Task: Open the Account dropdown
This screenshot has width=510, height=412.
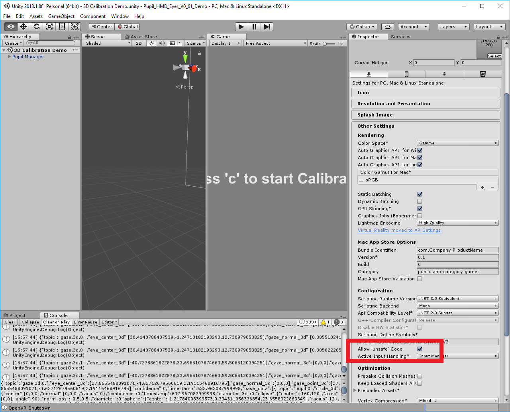Action: tap(413, 27)
